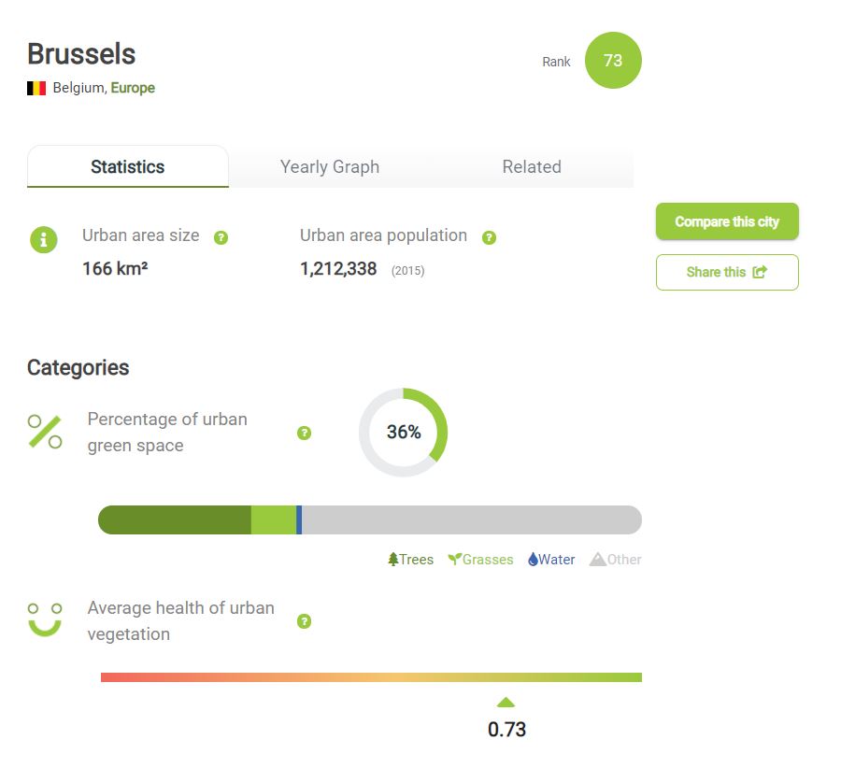Switch to the Yearly Graph tab

(330, 167)
